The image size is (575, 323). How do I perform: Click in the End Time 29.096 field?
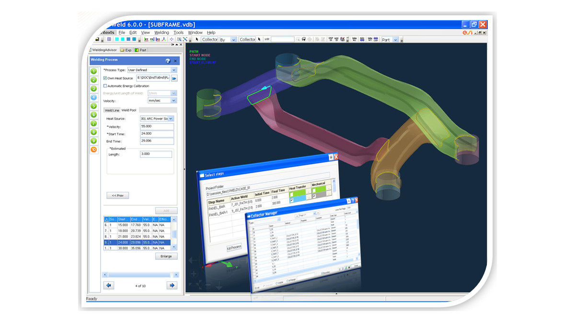pyautogui.click(x=157, y=141)
